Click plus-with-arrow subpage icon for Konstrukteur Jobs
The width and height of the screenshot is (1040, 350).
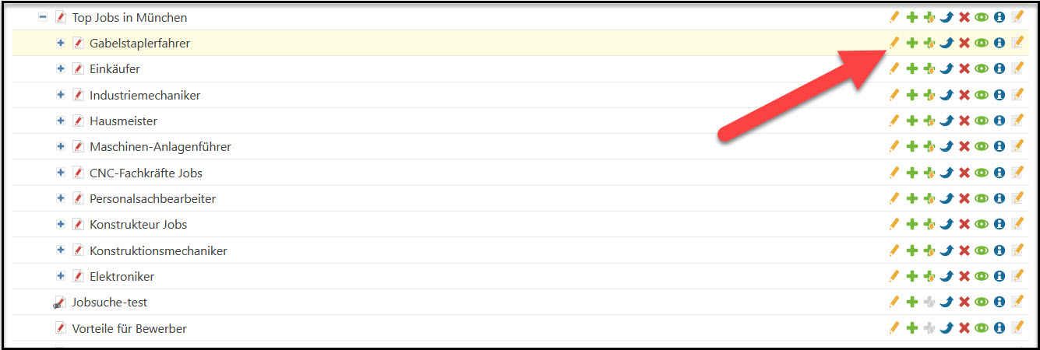929,224
